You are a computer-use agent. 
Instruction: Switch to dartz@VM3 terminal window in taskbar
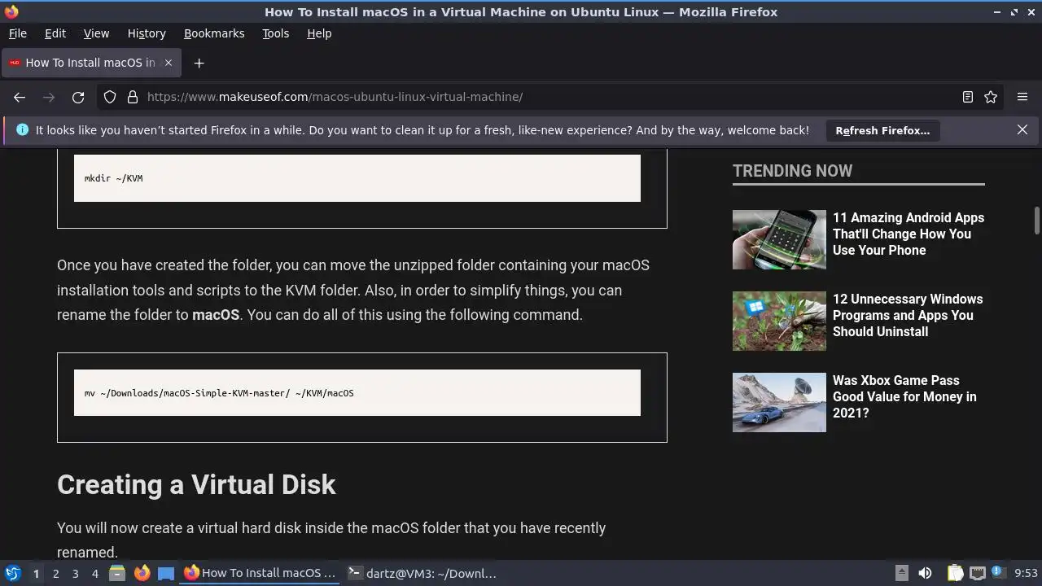[x=422, y=573]
